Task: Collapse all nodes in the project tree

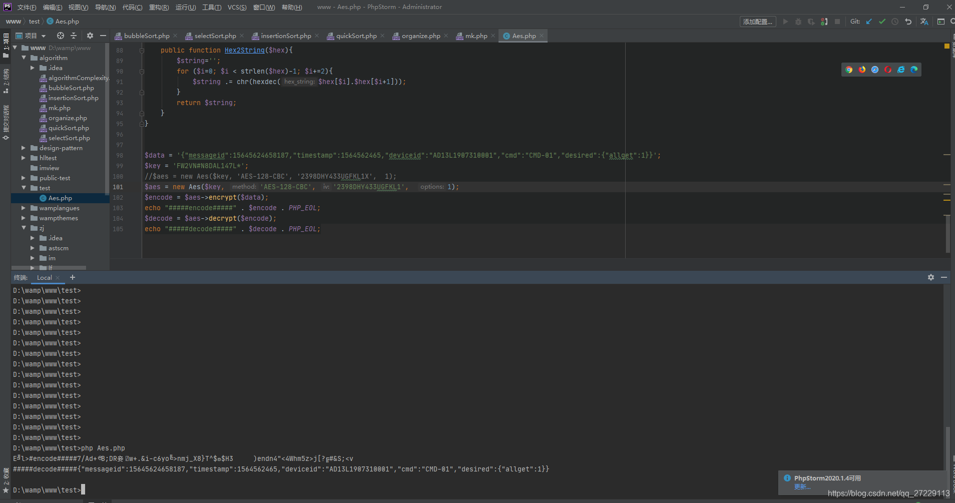Action: click(74, 36)
